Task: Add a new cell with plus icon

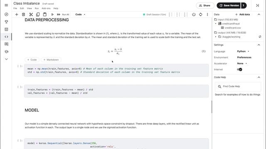Action: (x=17, y=14)
